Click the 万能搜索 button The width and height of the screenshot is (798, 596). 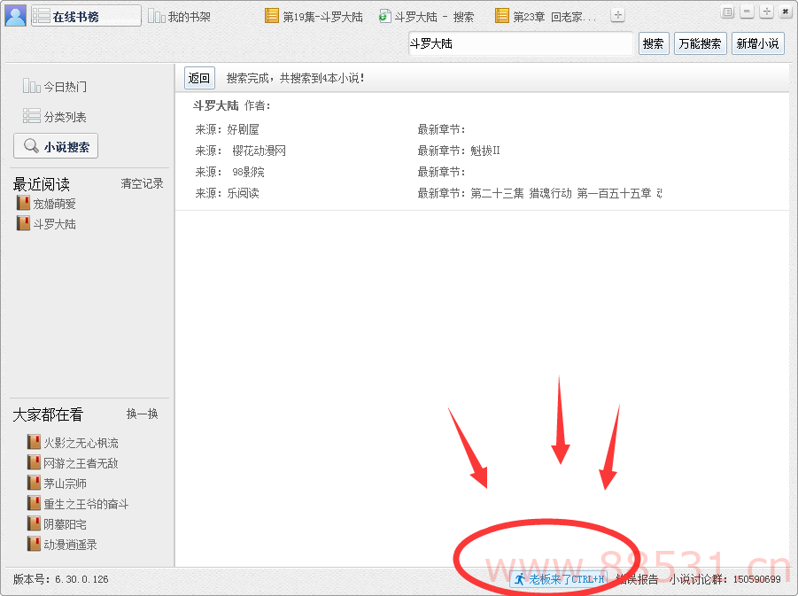701,43
